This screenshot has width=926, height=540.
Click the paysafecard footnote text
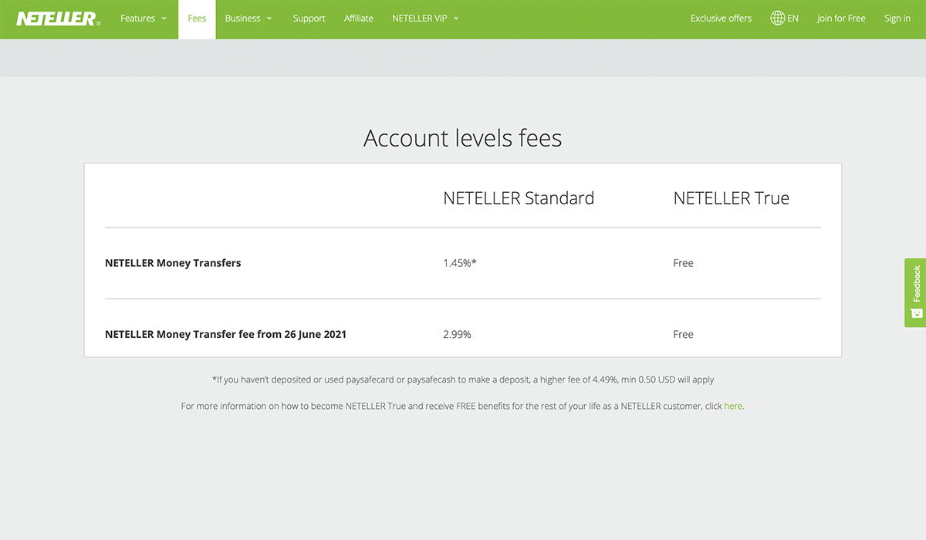click(463, 380)
